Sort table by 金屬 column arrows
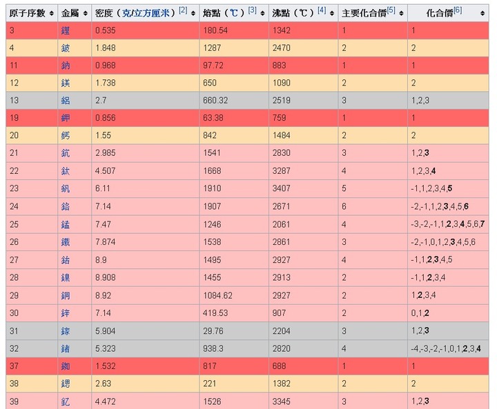The height and width of the screenshot is (409, 497). pos(86,13)
